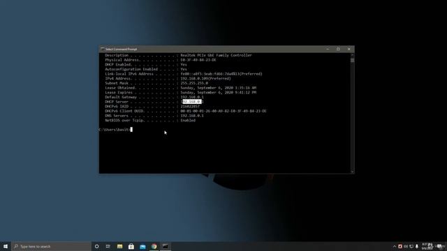Click the taskbar search box

(x=51, y=246)
